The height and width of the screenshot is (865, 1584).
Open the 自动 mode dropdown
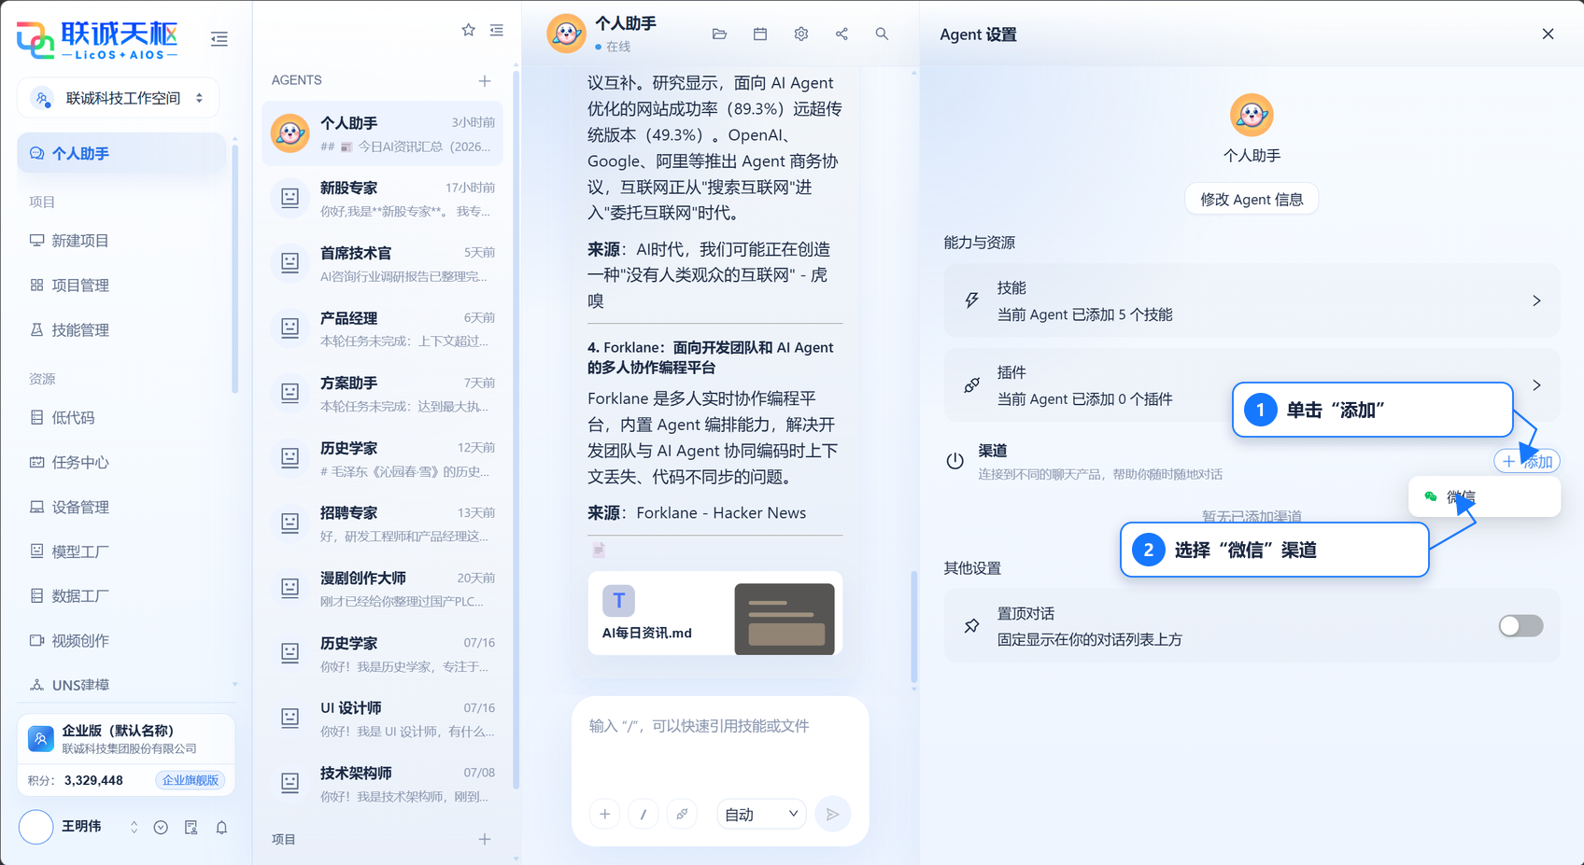pos(761,814)
